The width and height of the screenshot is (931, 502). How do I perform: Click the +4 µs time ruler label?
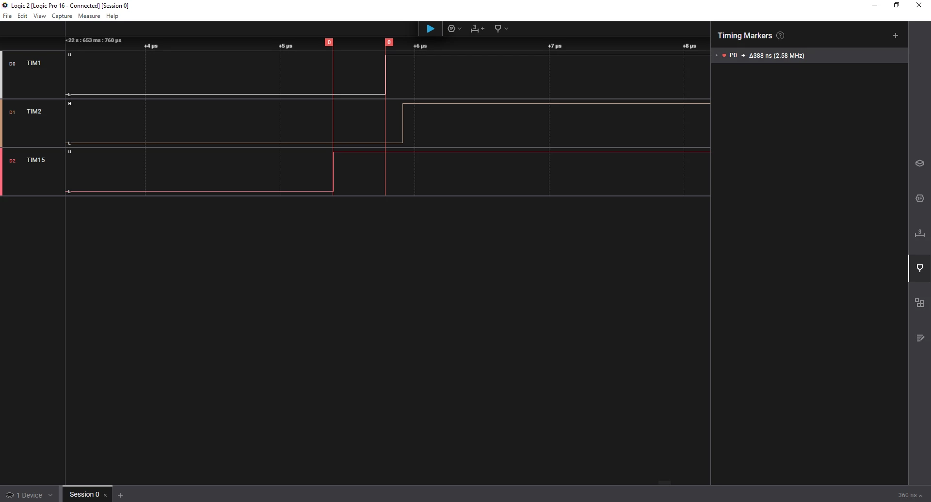pos(151,46)
